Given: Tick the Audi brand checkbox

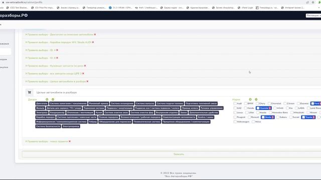Looking at the screenshot, I should [x=235, y=103].
